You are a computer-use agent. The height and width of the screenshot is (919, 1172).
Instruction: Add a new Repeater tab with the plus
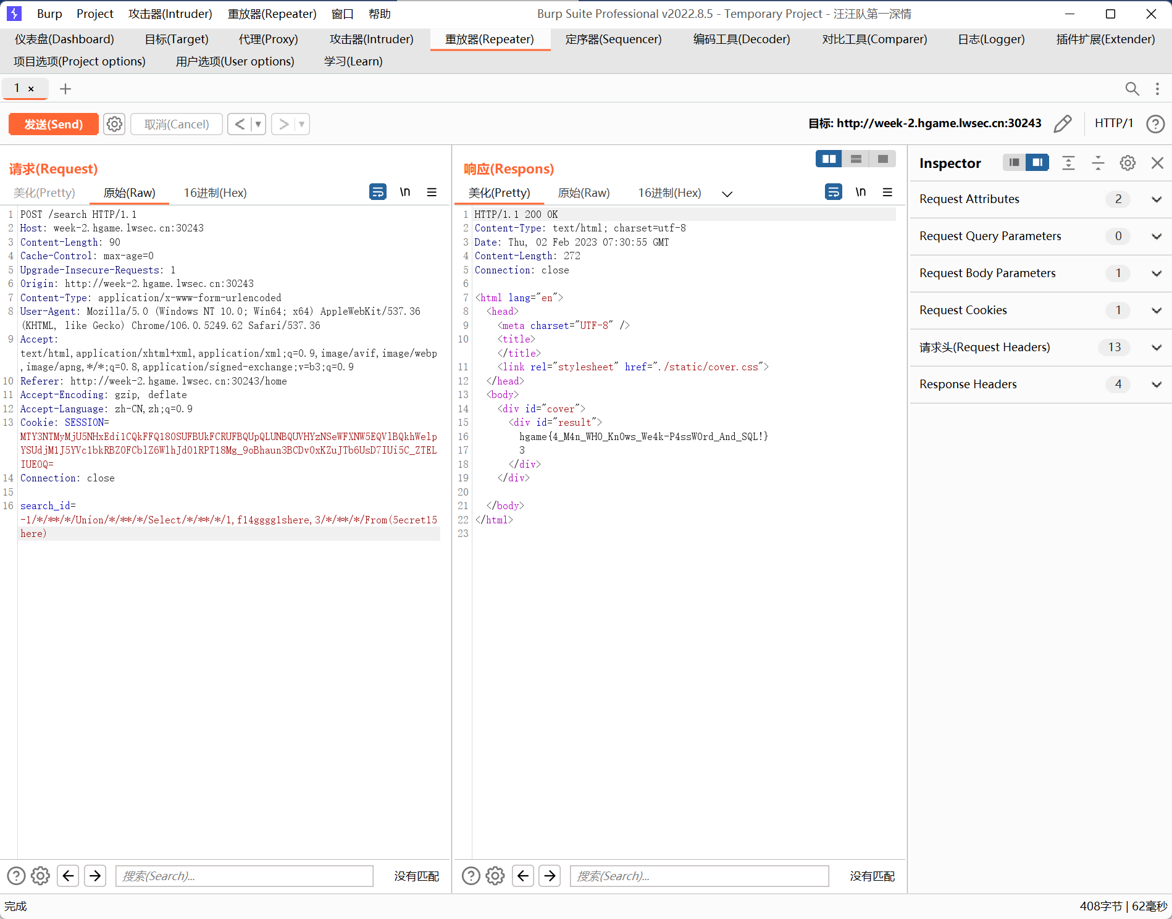click(65, 89)
